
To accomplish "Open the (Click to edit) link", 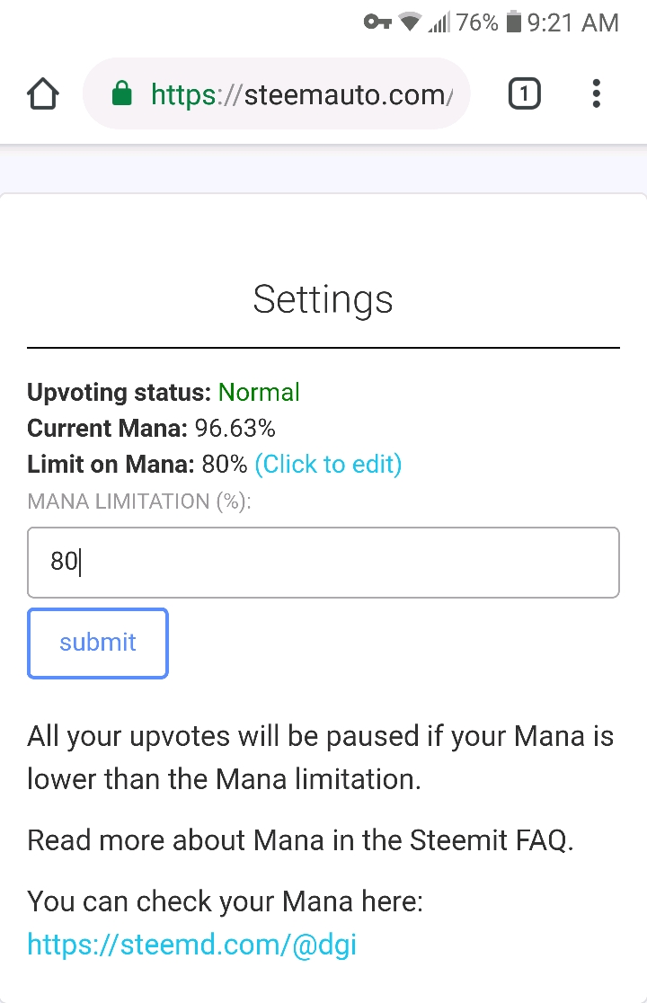I will pyautogui.click(x=328, y=465).
